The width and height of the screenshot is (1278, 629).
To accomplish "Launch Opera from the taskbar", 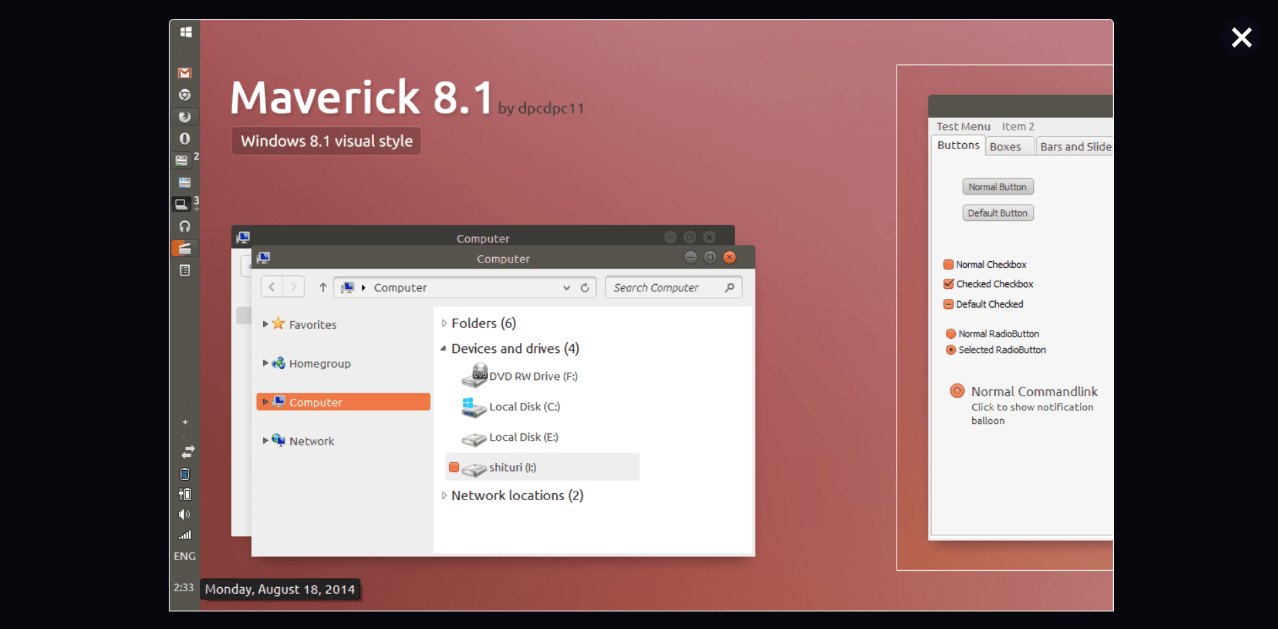I will [184, 138].
